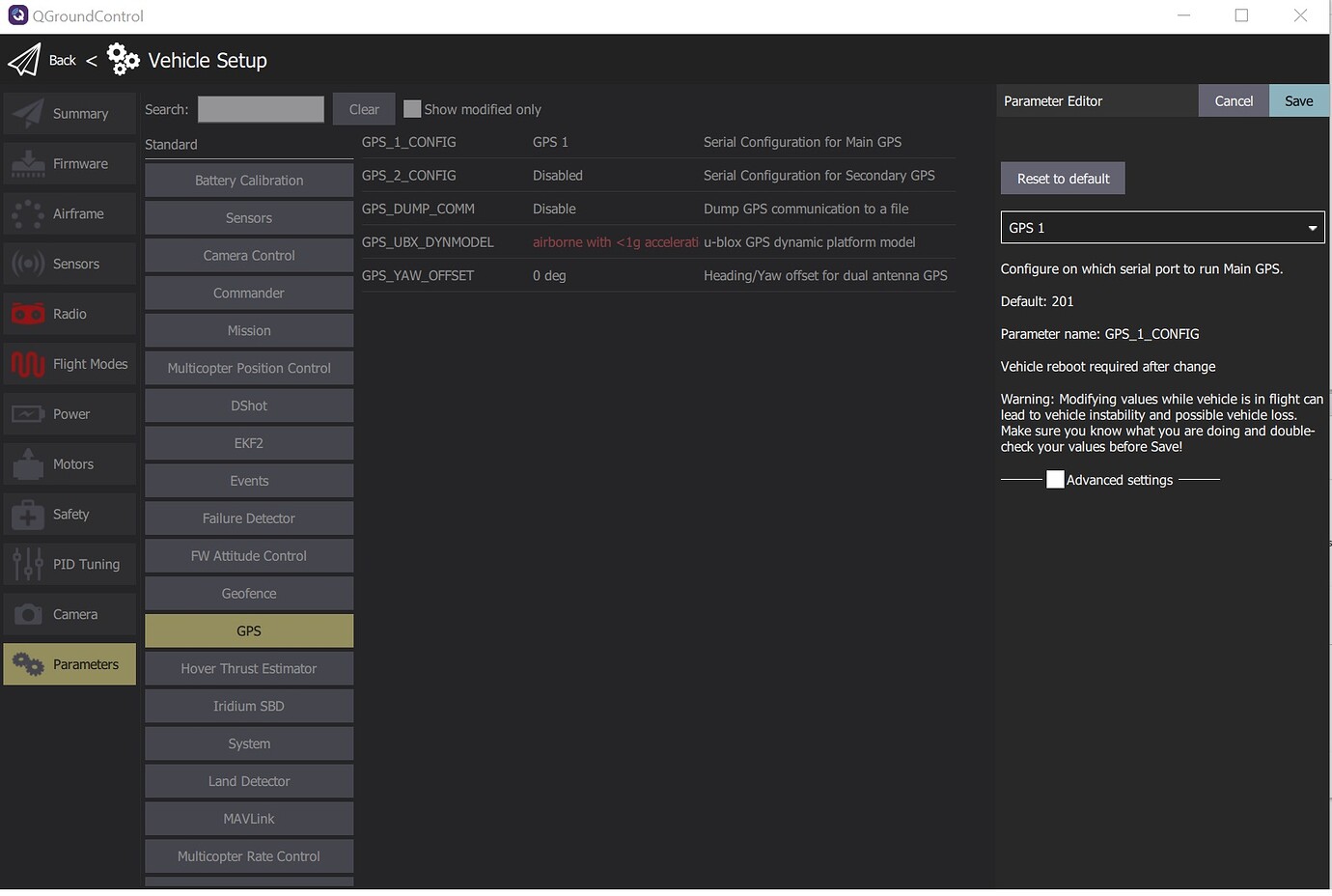Switch to the Parameters tab
This screenshot has height=896, width=1332.
pyautogui.click(x=69, y=663)
